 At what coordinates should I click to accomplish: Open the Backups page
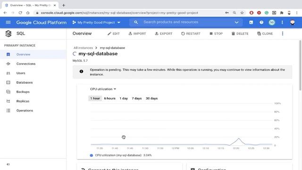[33, 92]
